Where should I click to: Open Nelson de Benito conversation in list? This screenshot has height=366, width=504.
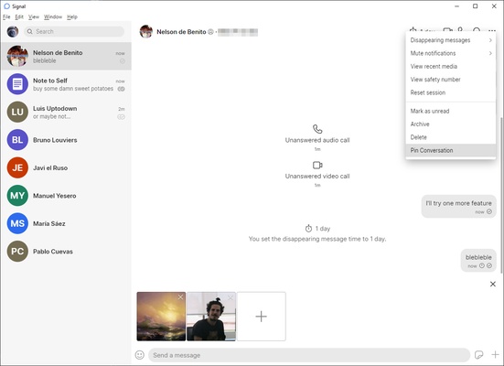[x=66, y=56]
